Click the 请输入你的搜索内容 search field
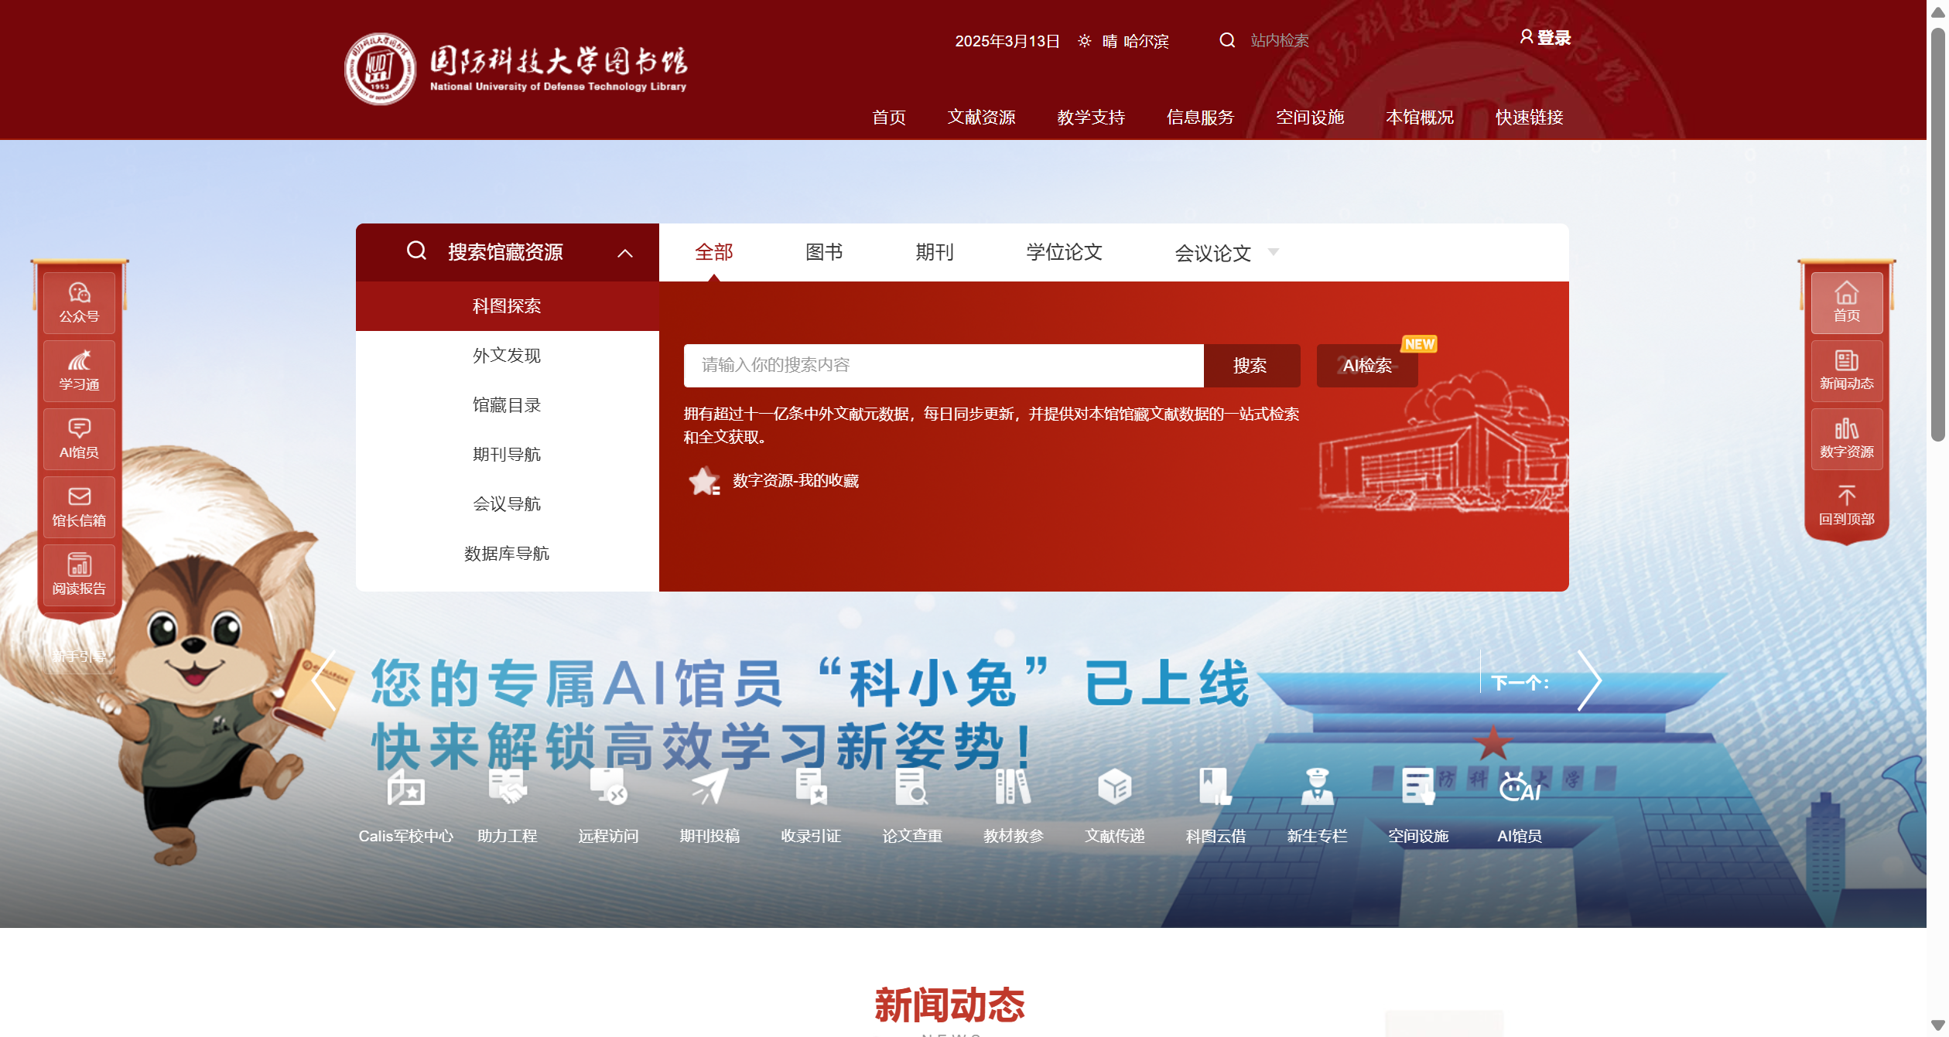 [942, 365]
